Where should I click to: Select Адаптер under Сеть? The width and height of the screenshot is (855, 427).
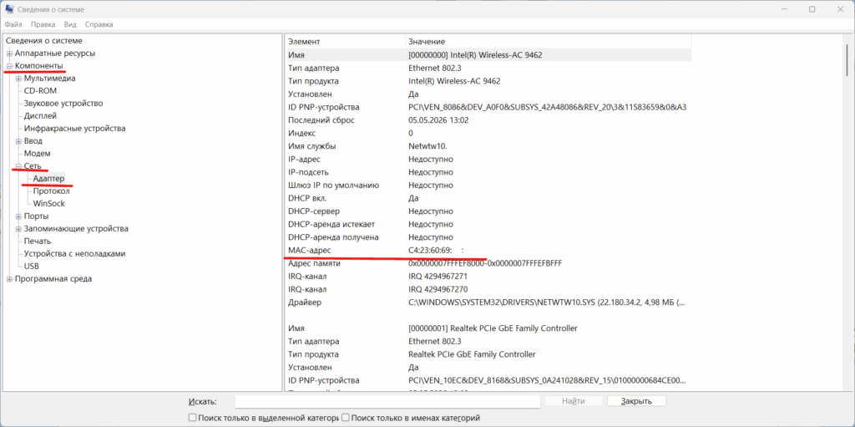click(x=48, y=179)
